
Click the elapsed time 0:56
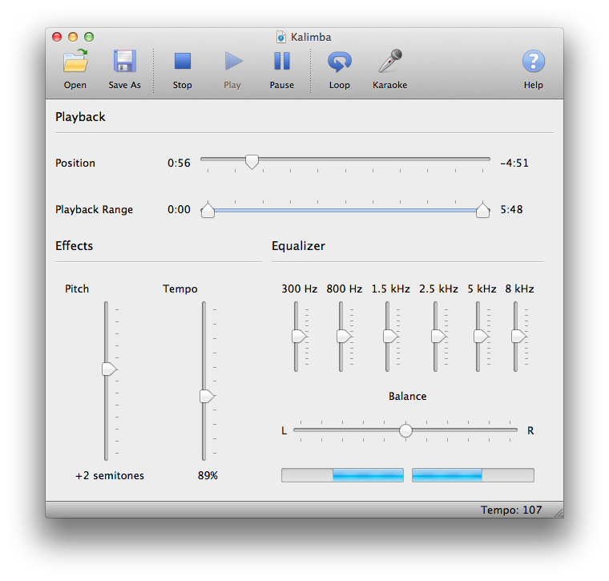click(x=179, y=163)
